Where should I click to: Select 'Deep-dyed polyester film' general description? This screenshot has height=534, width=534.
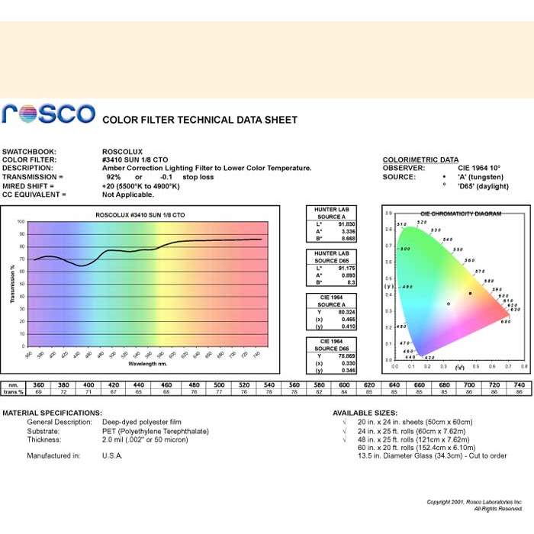[x=142, y=423]
